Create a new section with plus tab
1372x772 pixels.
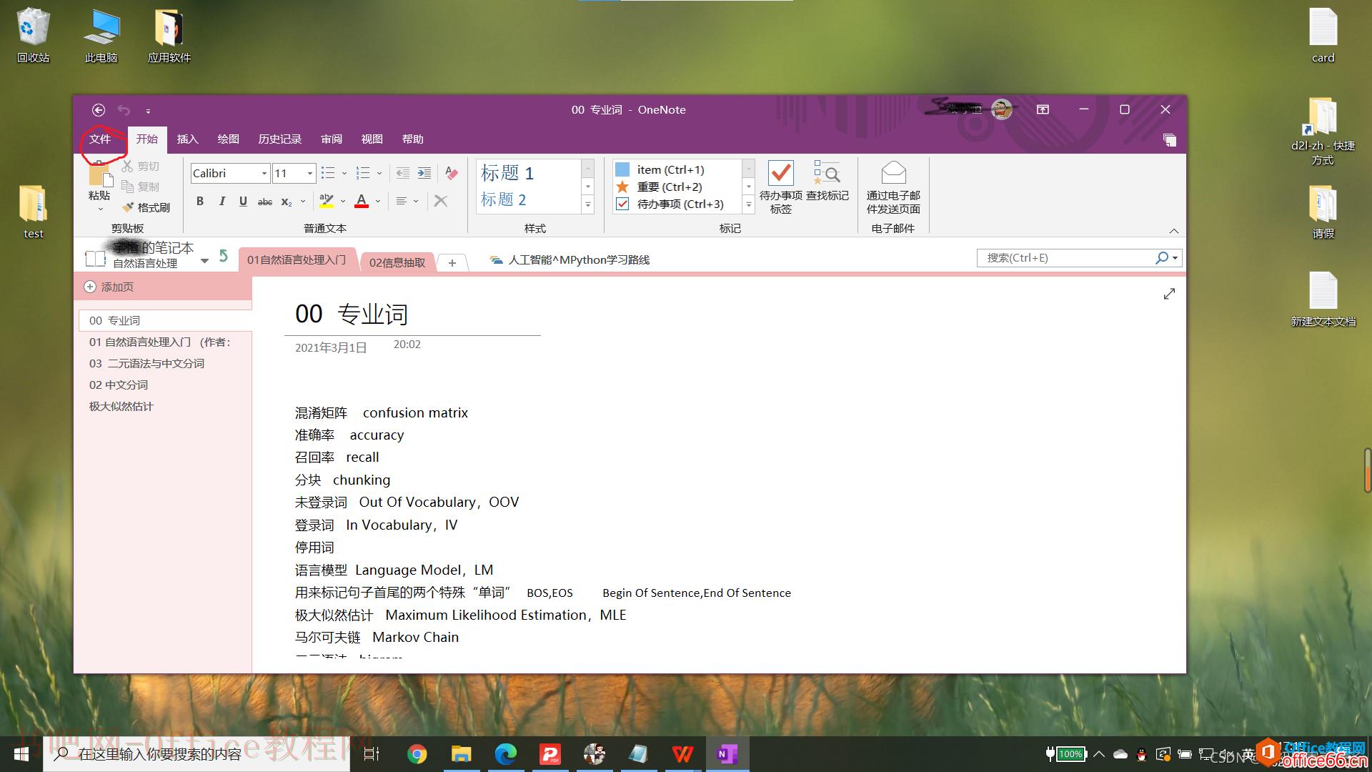coord(452,263)
